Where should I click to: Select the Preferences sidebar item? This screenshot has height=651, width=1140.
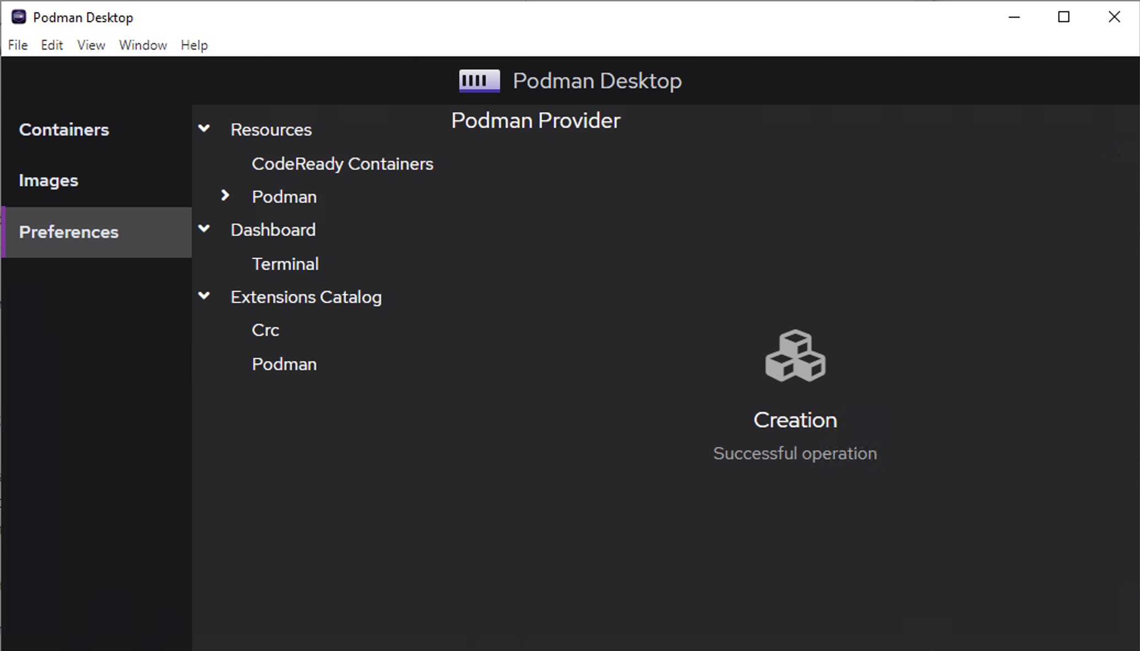click(69, 232)
